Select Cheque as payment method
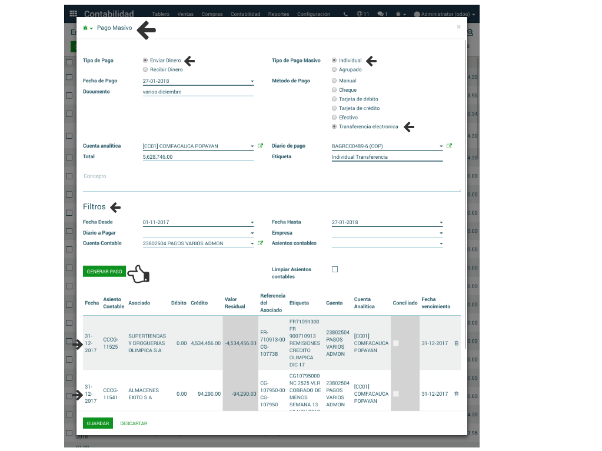The height and width of the screenshot is (451, 602). pos(334,90)
